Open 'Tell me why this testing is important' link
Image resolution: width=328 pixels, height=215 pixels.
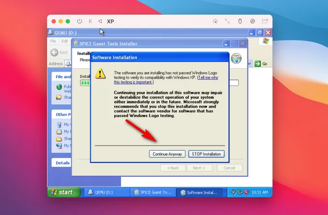(166, 80)
